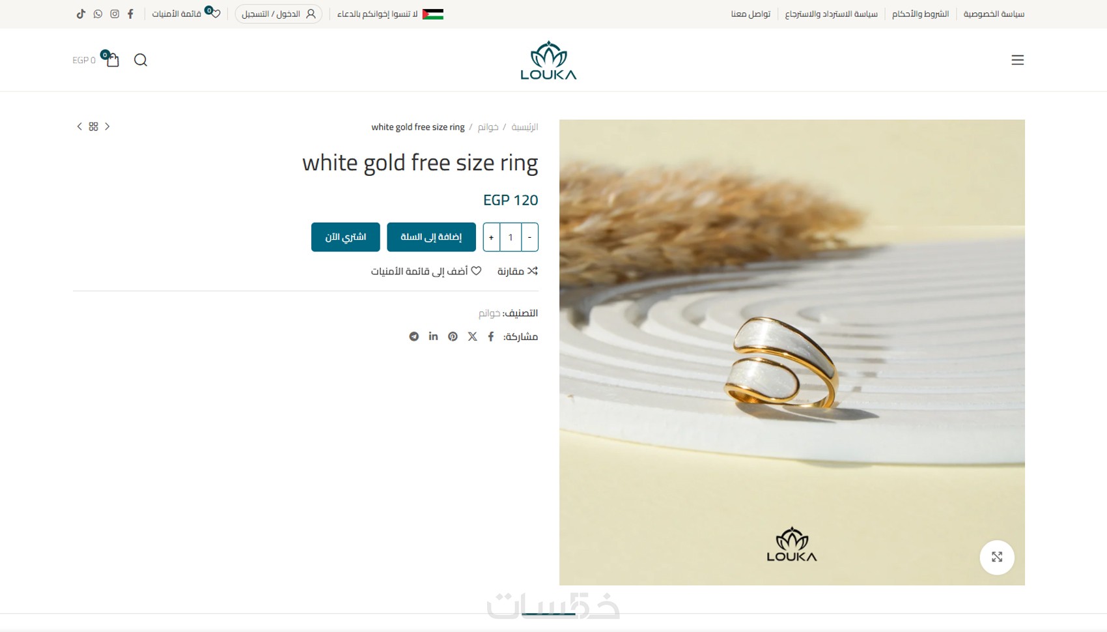1107x632 pixels.
Task: Decrease quantity with minus button
Action: tap(530, 237)
